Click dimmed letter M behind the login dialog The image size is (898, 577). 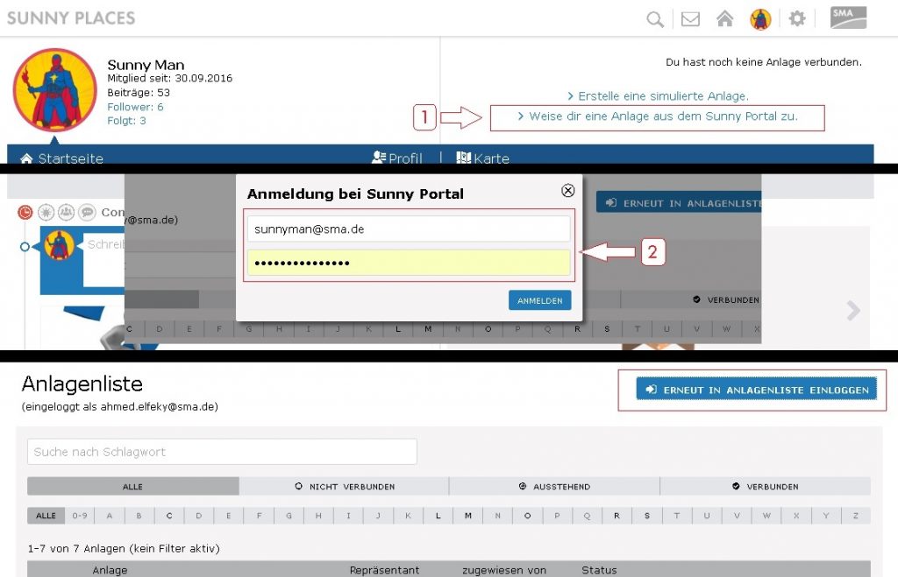[x=428, y=329]
